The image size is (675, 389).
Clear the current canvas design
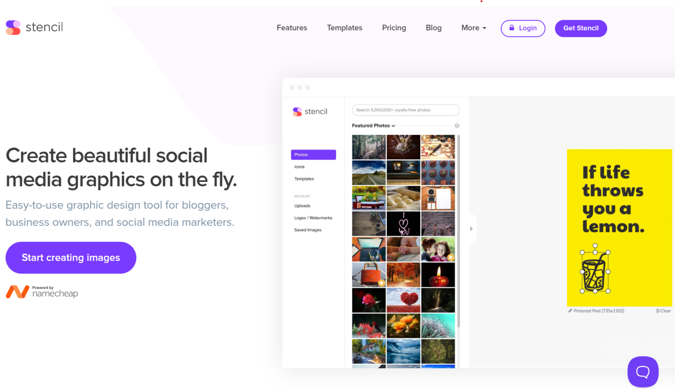pyautogui.click(x=665, y=311)
